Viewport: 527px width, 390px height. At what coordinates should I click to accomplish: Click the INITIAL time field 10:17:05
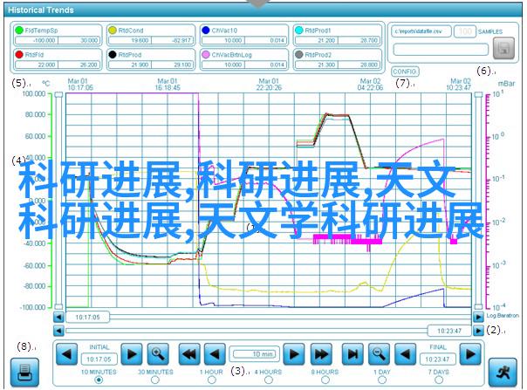99,359
